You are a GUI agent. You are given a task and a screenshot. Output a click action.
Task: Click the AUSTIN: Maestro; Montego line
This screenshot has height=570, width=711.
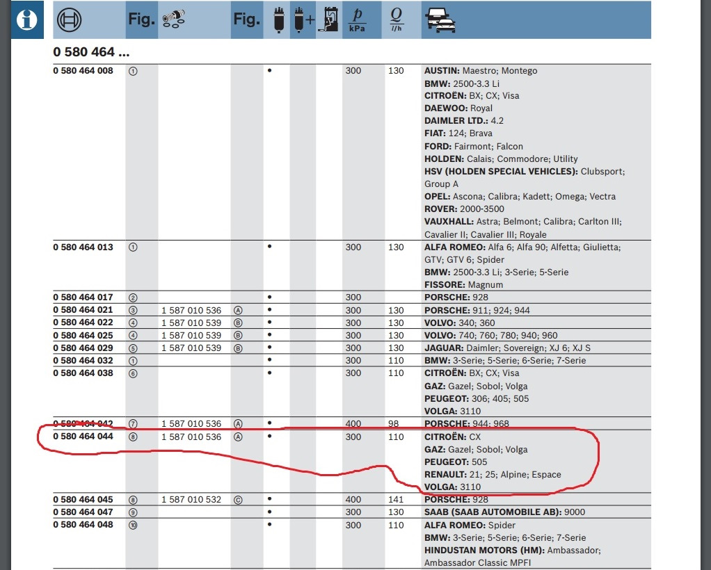(x=481, y=71)
